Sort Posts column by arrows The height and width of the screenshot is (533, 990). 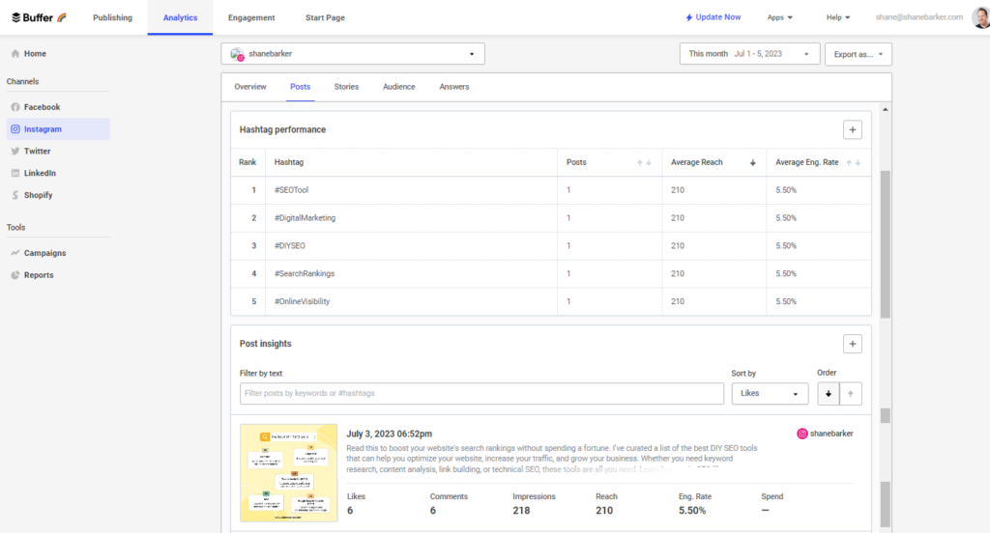pos(644,163)
